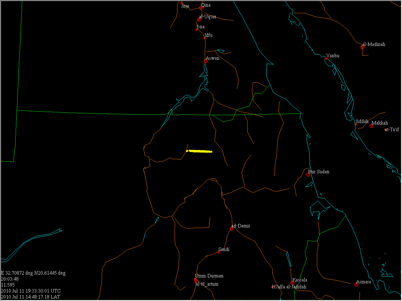The width and height of the screenshot is (402, 301).
Task: Click the red Yanbu town dot
Action: [x=326, y=59]
